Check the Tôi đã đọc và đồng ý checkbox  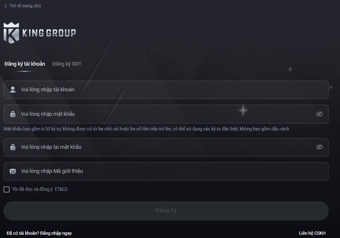tap(7, 190)
